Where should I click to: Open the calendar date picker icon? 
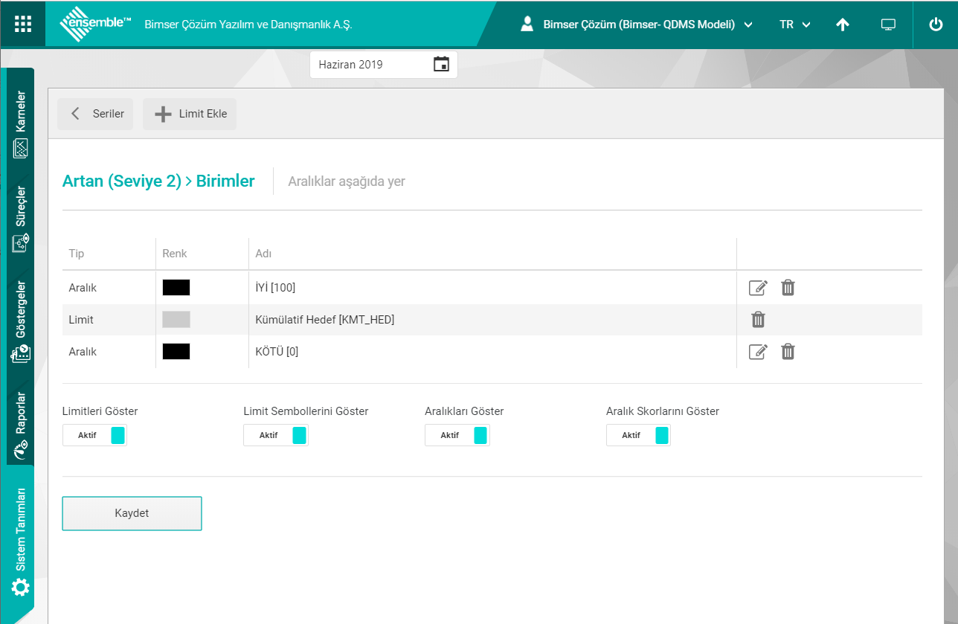click(x=441, y=65)
